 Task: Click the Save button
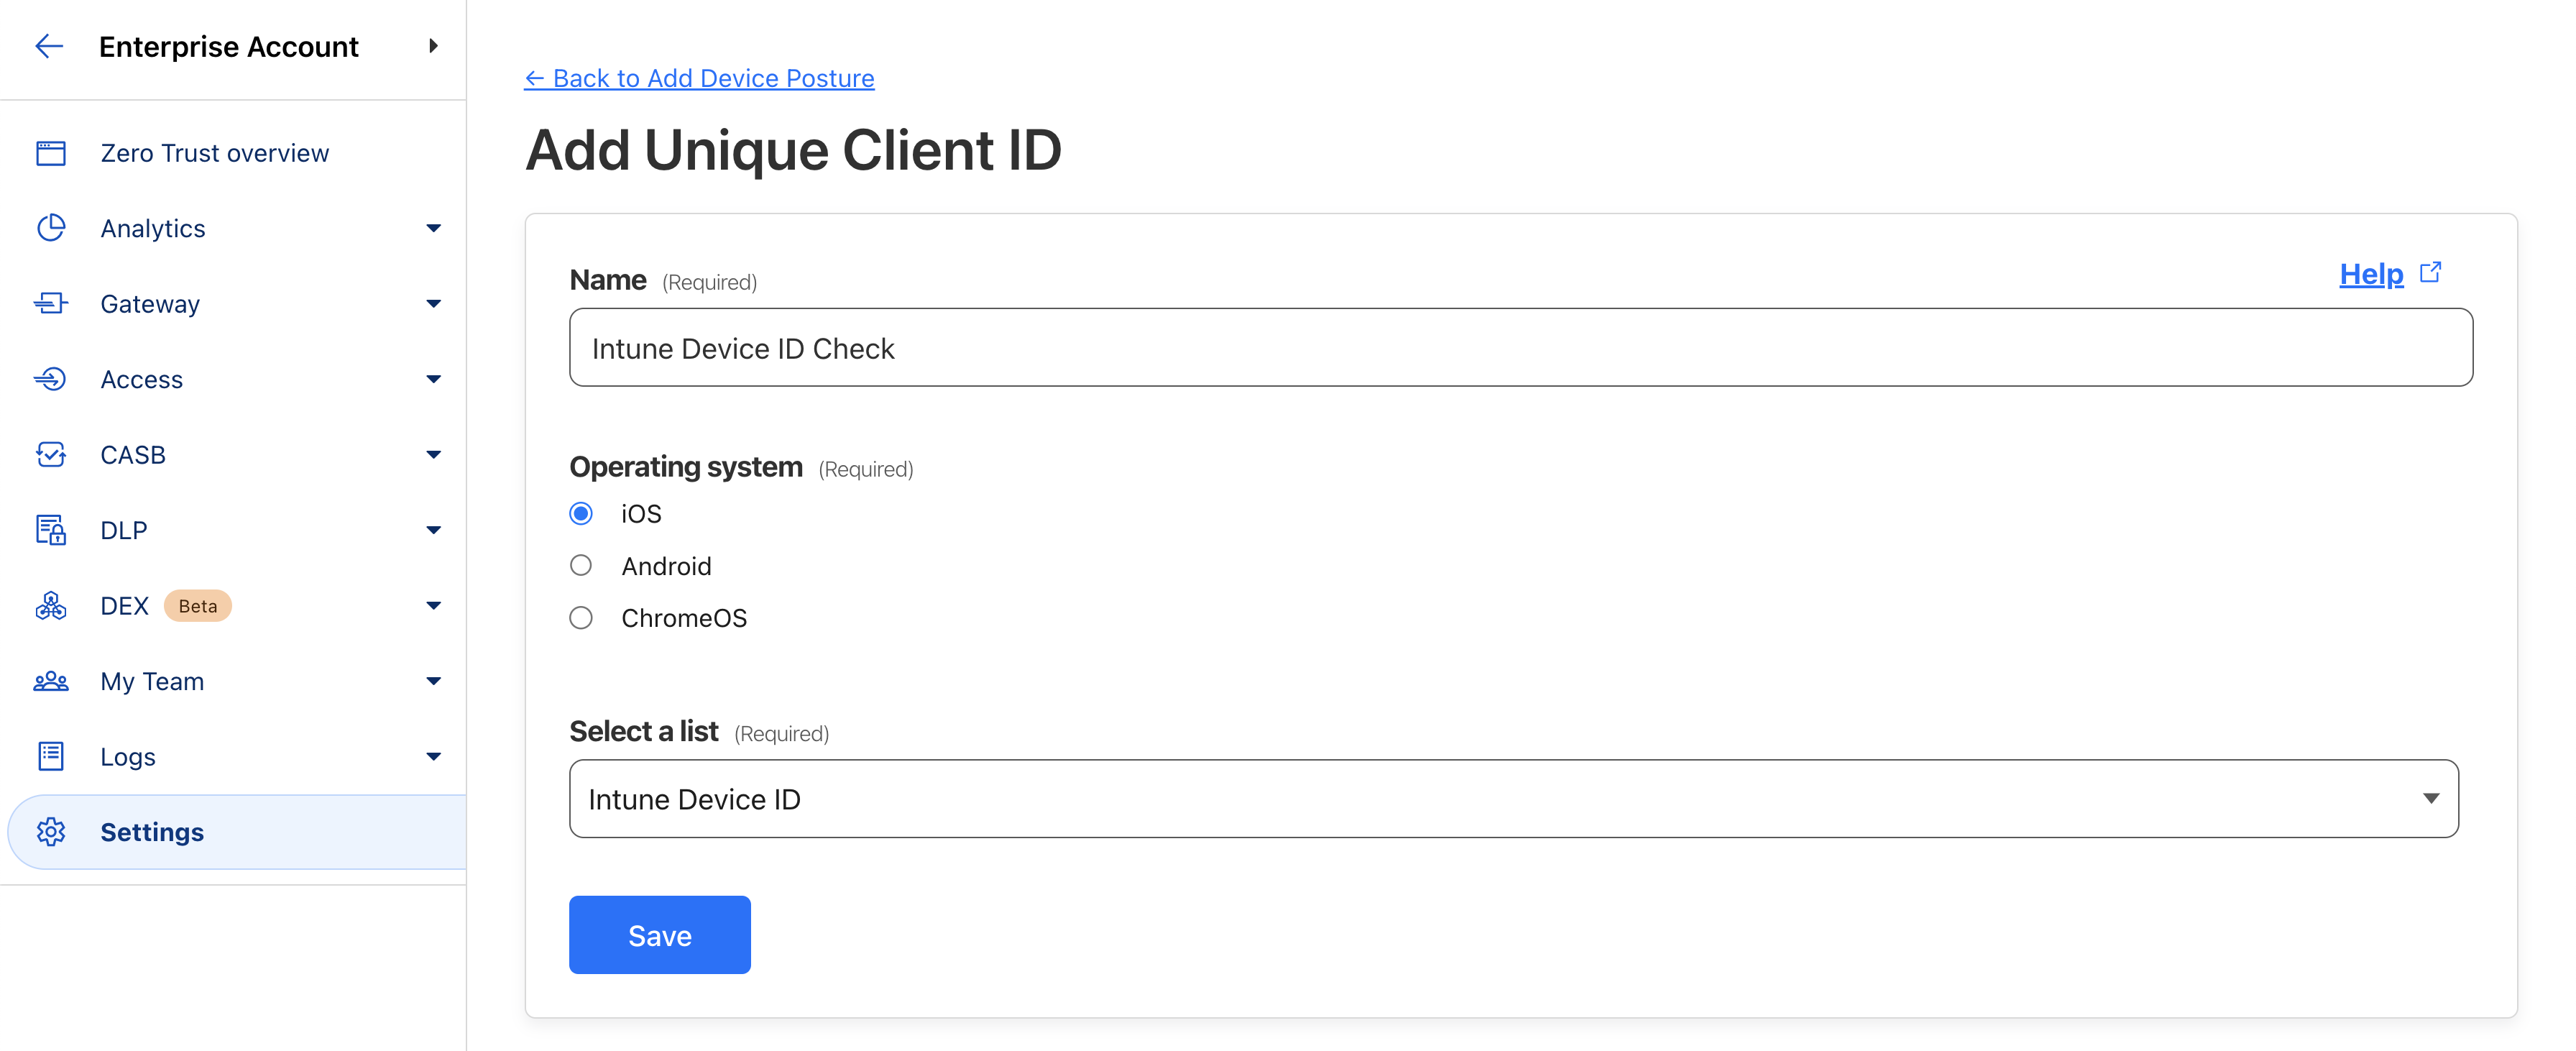tap(659, 935)
